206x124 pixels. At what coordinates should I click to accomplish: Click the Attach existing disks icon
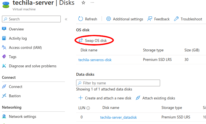138,98
